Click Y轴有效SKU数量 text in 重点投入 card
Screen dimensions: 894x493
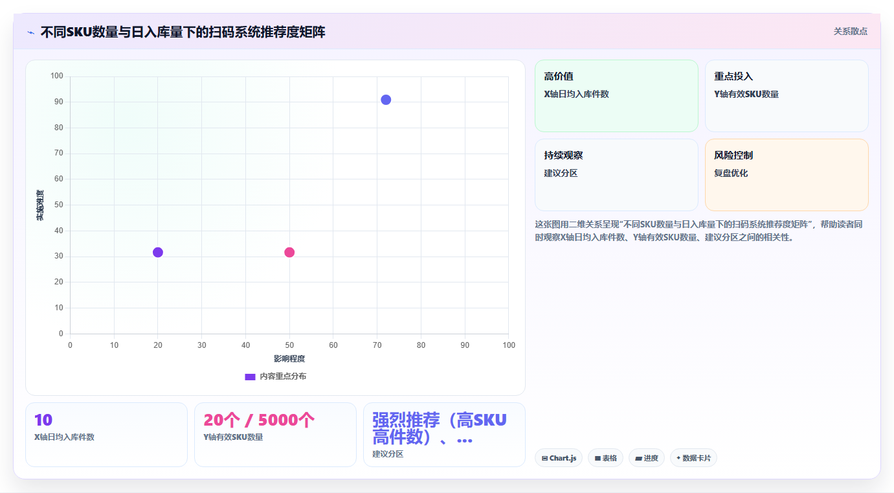(x=746, y=94)
